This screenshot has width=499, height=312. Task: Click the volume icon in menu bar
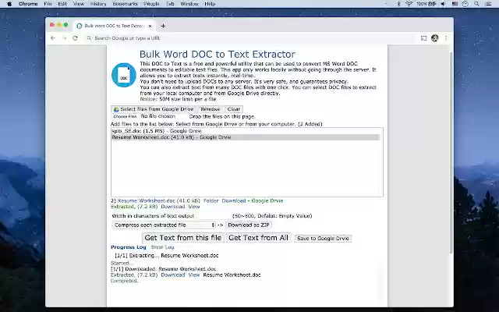click(444, 4)
